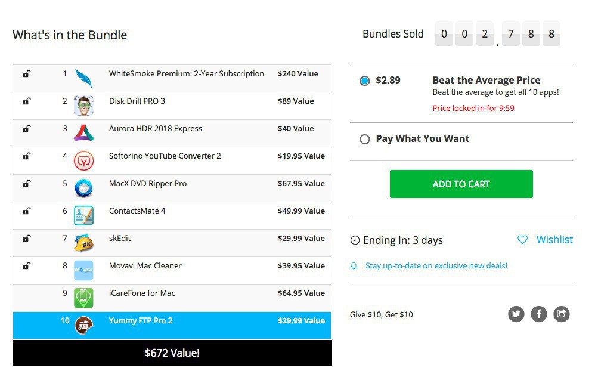Click the lock icon beside WhiteSmoke Premium
Image resolution: width=595 pixels, height=374 pixels.
tap(26, 74)
